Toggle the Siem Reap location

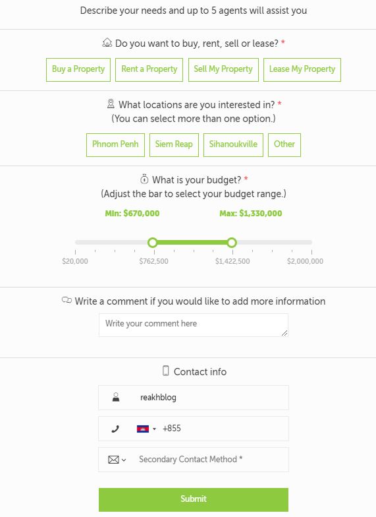coord(174,145)
